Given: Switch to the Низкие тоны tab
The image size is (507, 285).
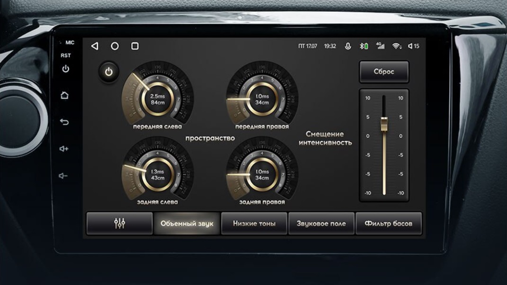Looking at the screenshot, I should click(254, 223).
